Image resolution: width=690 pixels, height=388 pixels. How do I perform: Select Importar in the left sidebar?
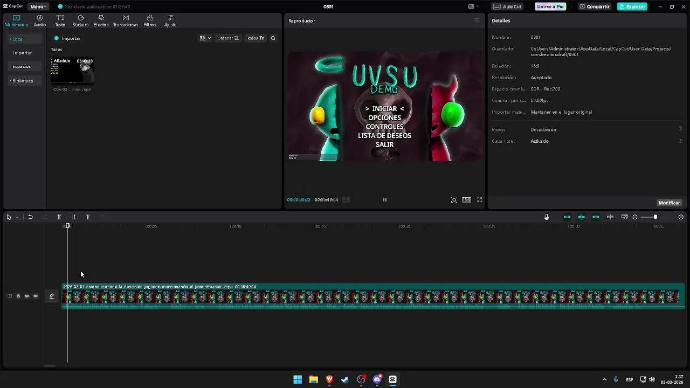click(23, 53)
